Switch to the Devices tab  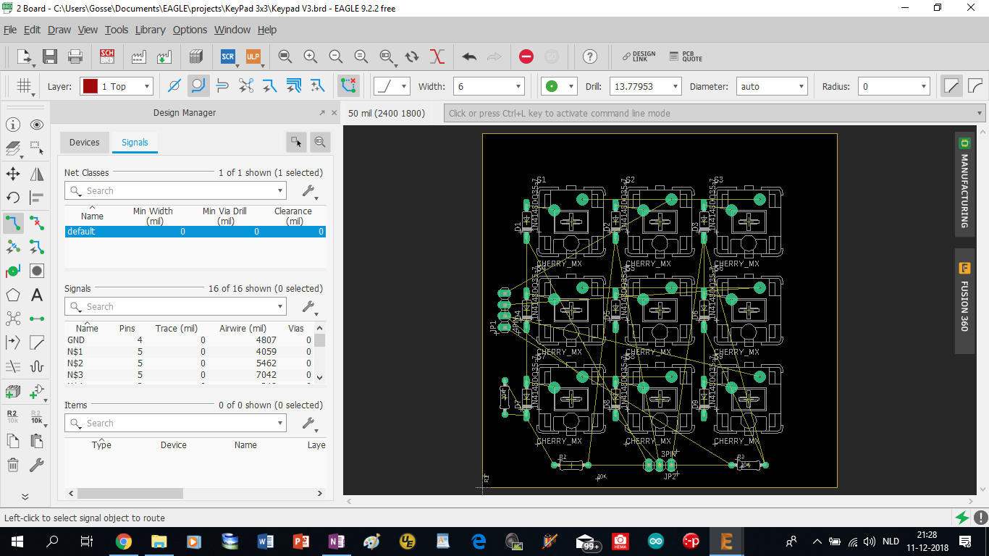pos(84,143)
